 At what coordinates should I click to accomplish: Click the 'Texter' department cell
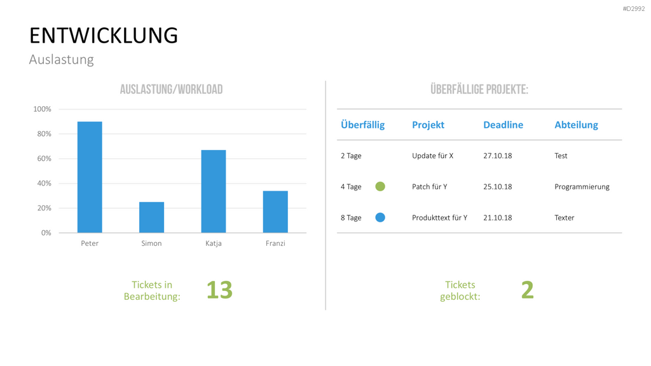tap(565, 218)
